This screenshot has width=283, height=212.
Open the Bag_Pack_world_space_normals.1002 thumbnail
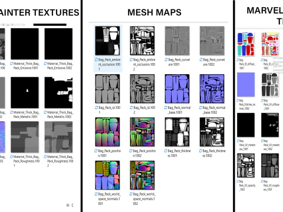click(142, 175)
